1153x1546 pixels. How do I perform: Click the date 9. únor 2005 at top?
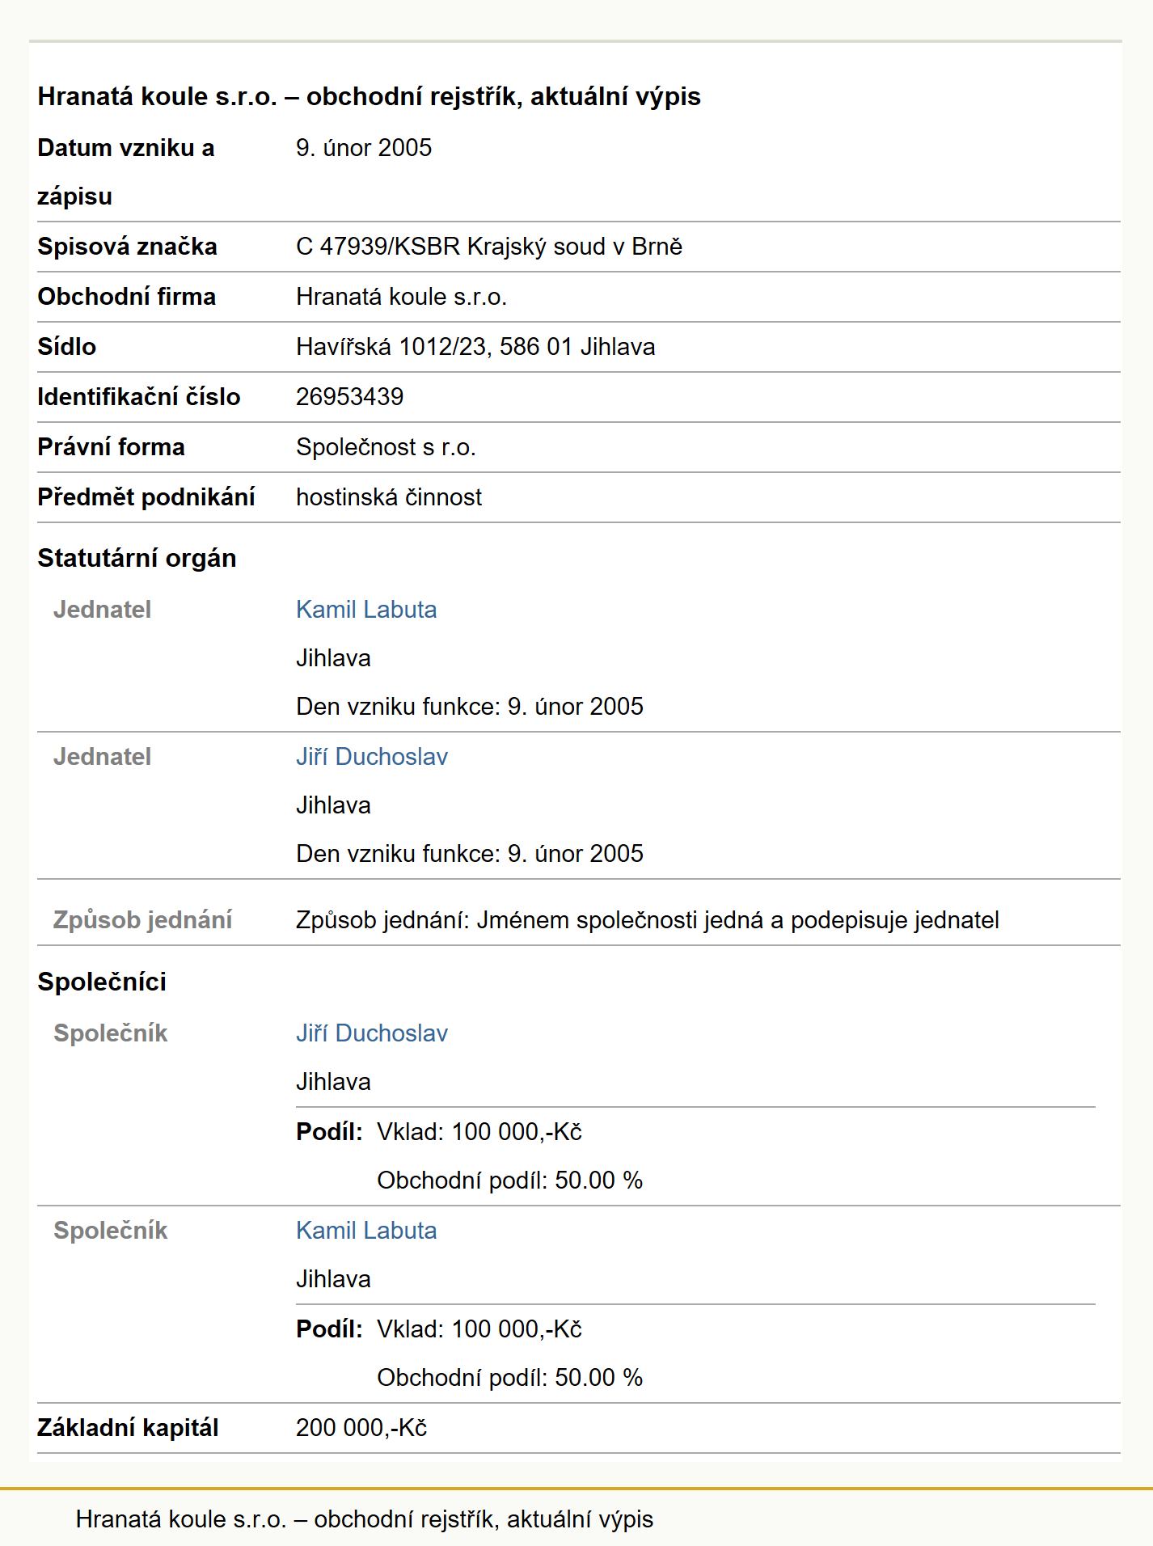pyautogui.click(x=364, y=148)
